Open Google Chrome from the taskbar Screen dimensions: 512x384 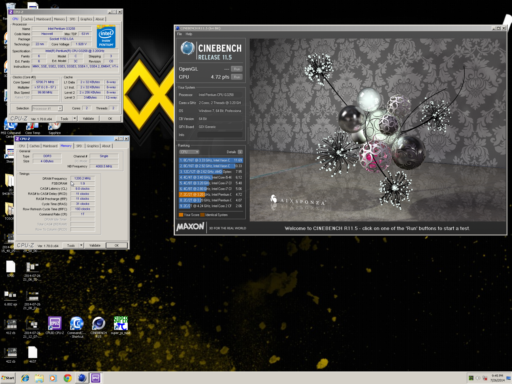[68, 378]
